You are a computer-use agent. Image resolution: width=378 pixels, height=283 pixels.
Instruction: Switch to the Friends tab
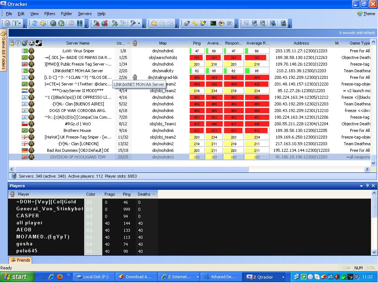(x=20, y=260)
